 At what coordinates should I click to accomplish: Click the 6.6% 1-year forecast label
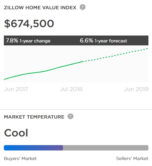[103, 41]
